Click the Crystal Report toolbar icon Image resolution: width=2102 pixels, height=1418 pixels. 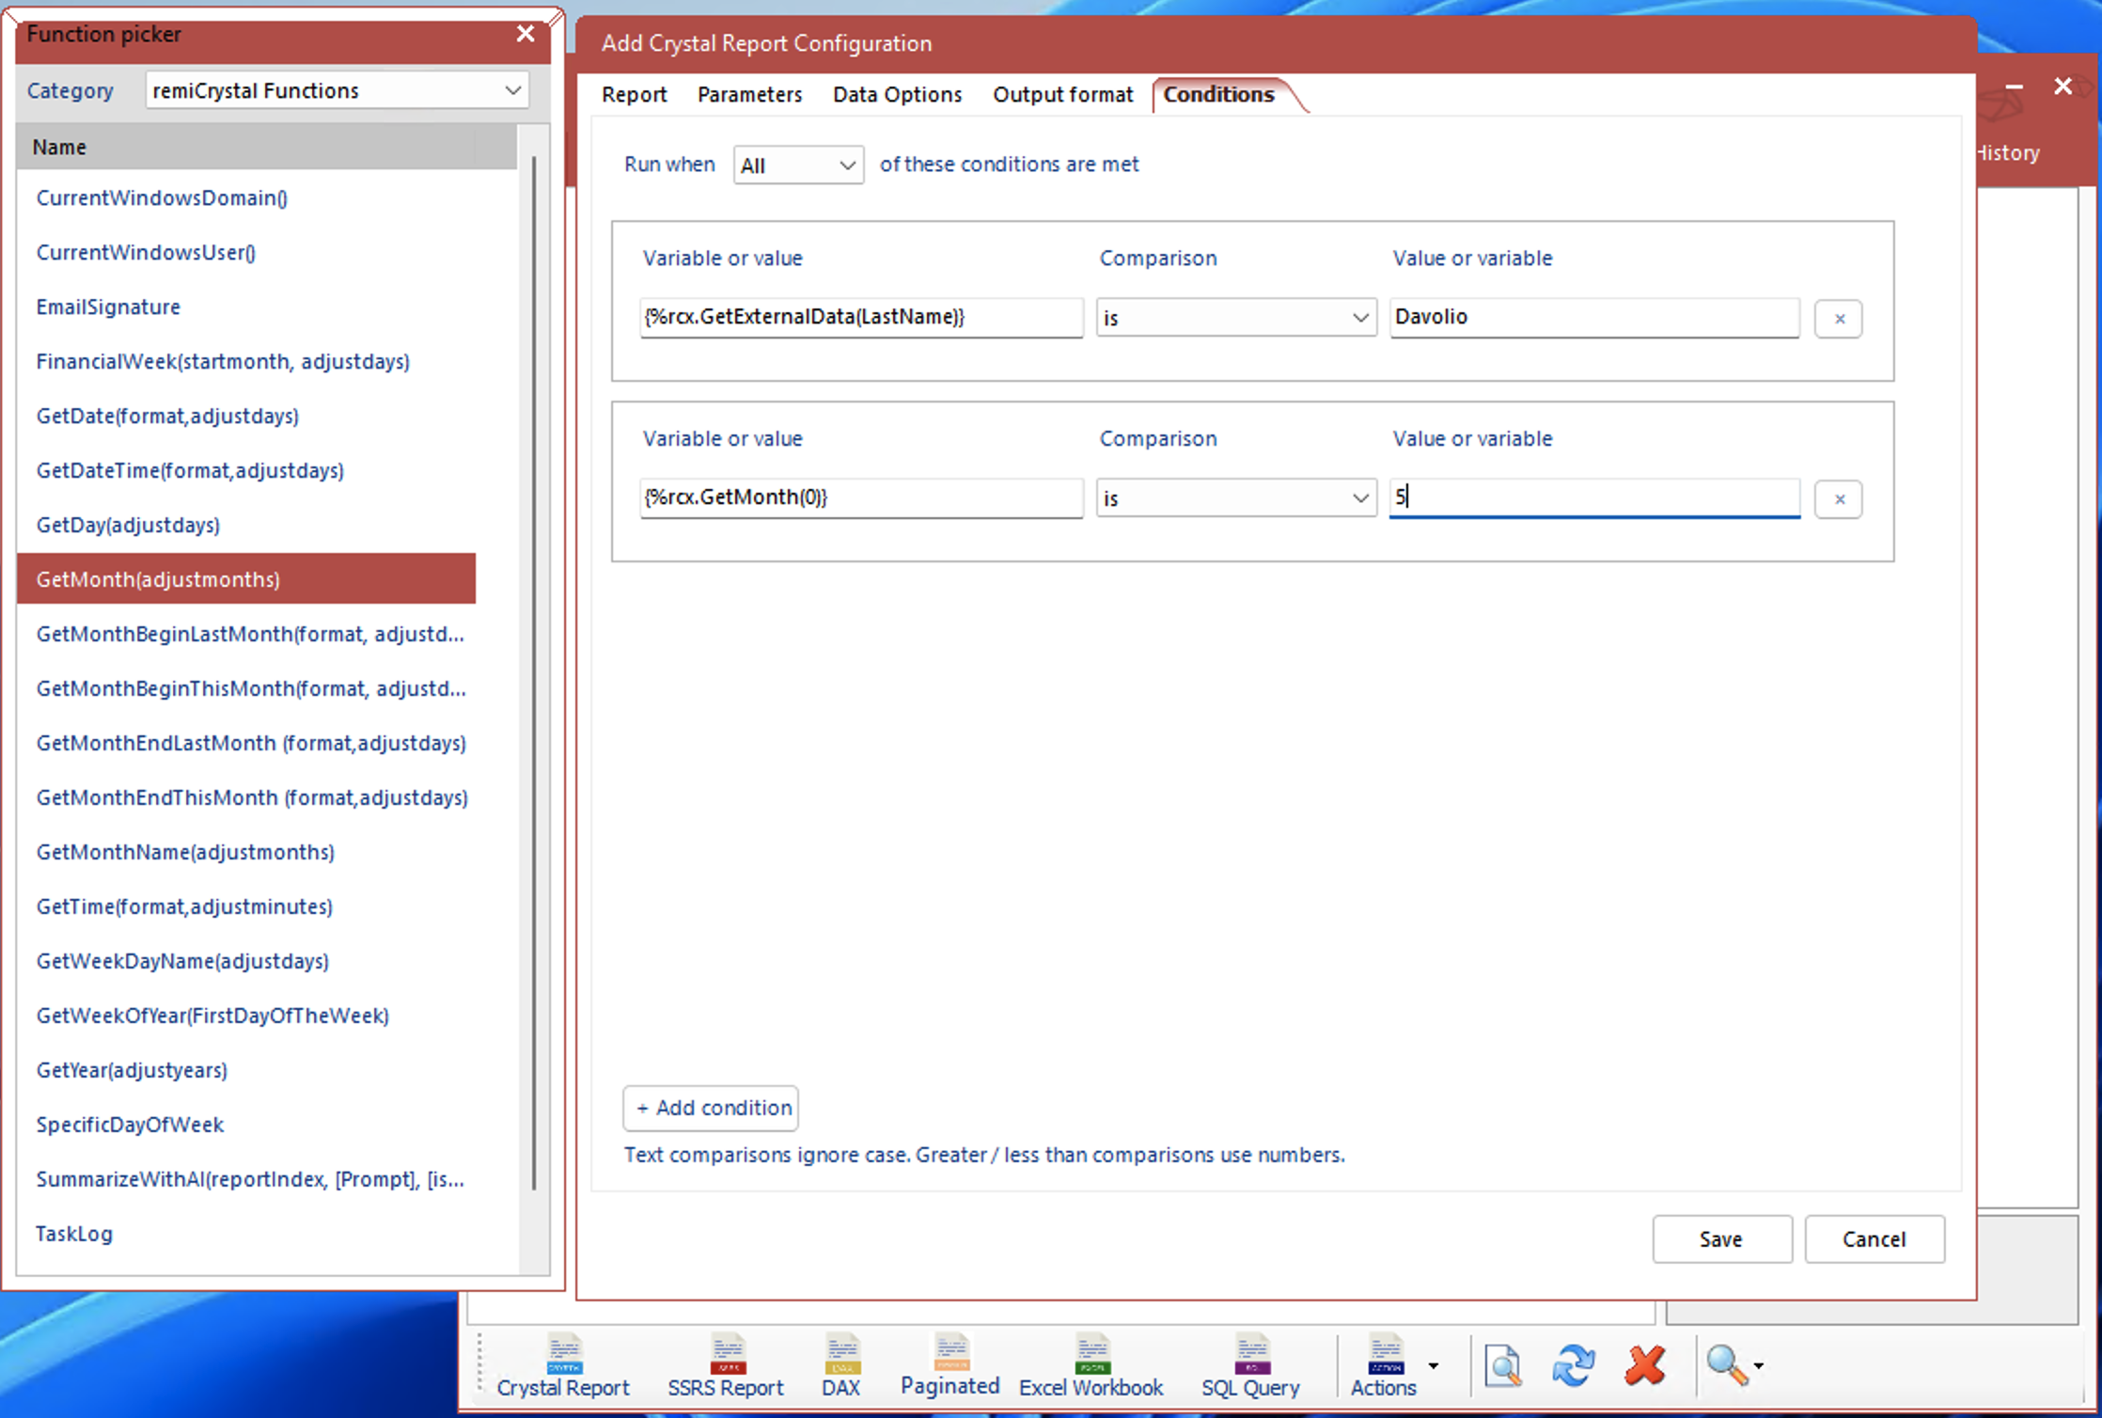[563, 1366]
